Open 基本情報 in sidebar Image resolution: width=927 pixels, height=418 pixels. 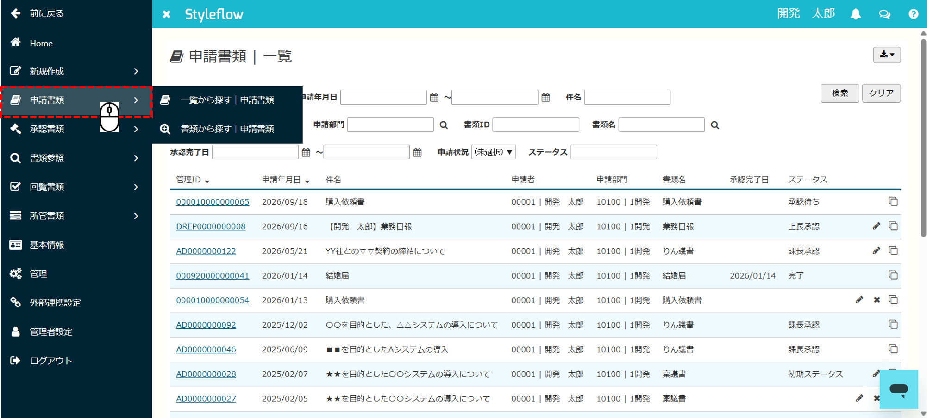pyautogui.click(x=76, y=245)
